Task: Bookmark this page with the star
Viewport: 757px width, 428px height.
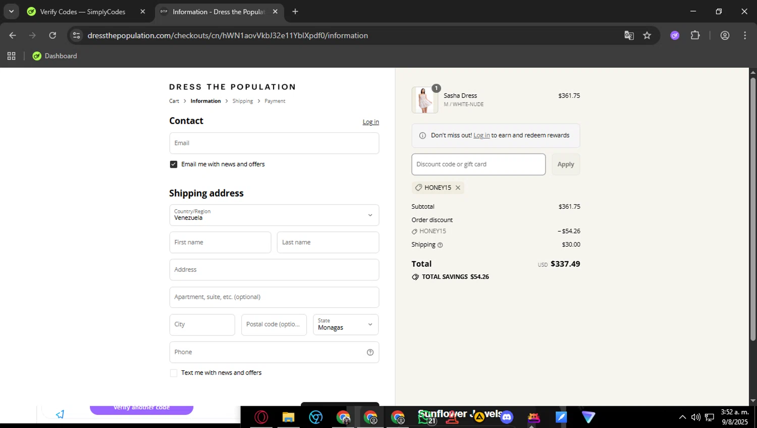Action: [x=647, y=35]
